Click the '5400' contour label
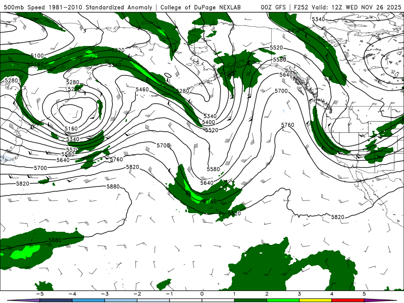 tap(209, 122)
